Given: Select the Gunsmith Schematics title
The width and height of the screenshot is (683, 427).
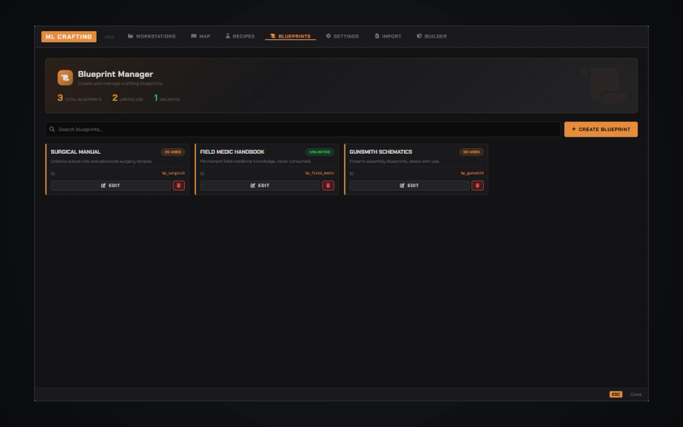Looking at the screenshot, I should pyautogui.click(x=381, y=152).
